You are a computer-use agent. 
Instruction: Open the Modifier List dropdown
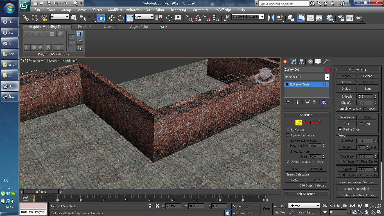pos(327,77)
